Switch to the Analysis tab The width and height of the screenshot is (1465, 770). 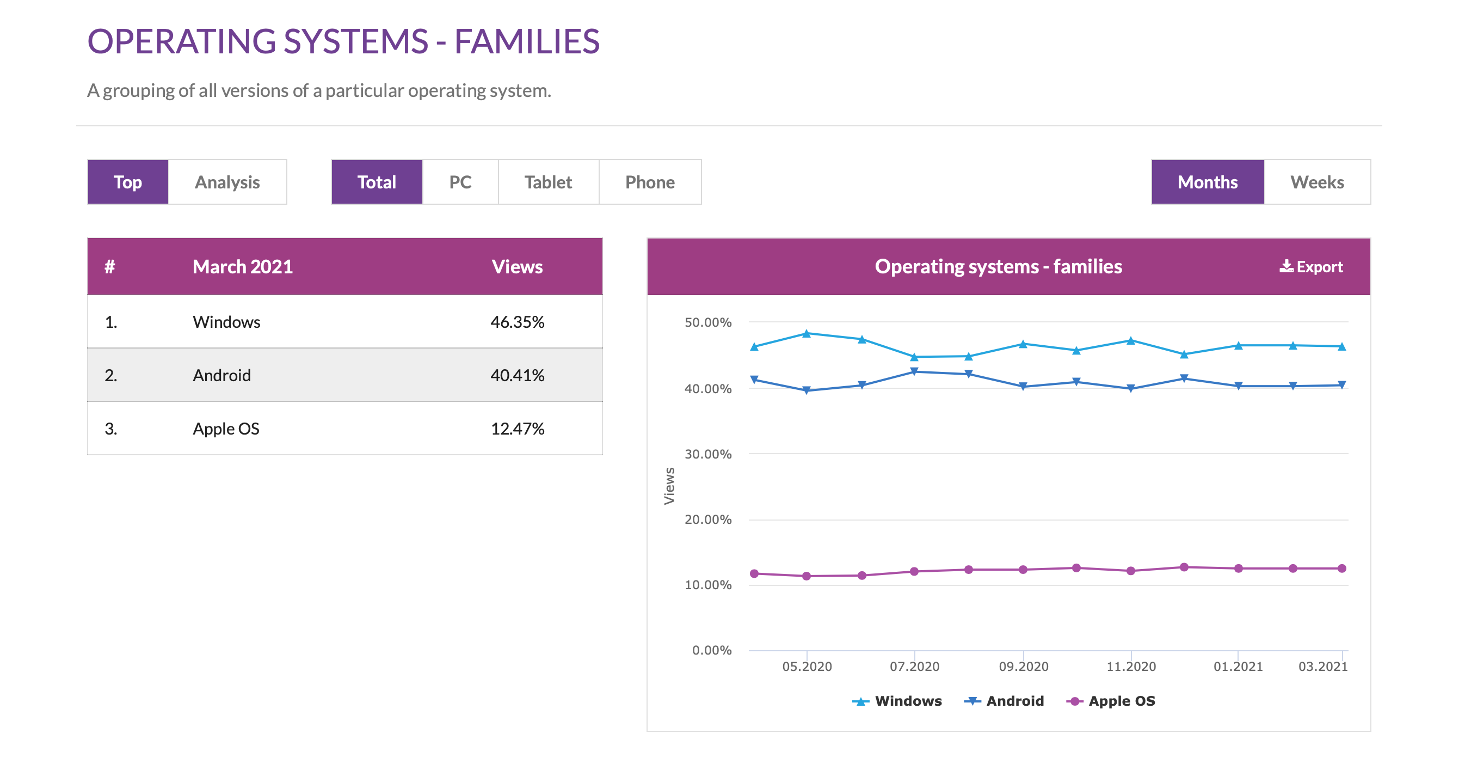coord(227,182)
